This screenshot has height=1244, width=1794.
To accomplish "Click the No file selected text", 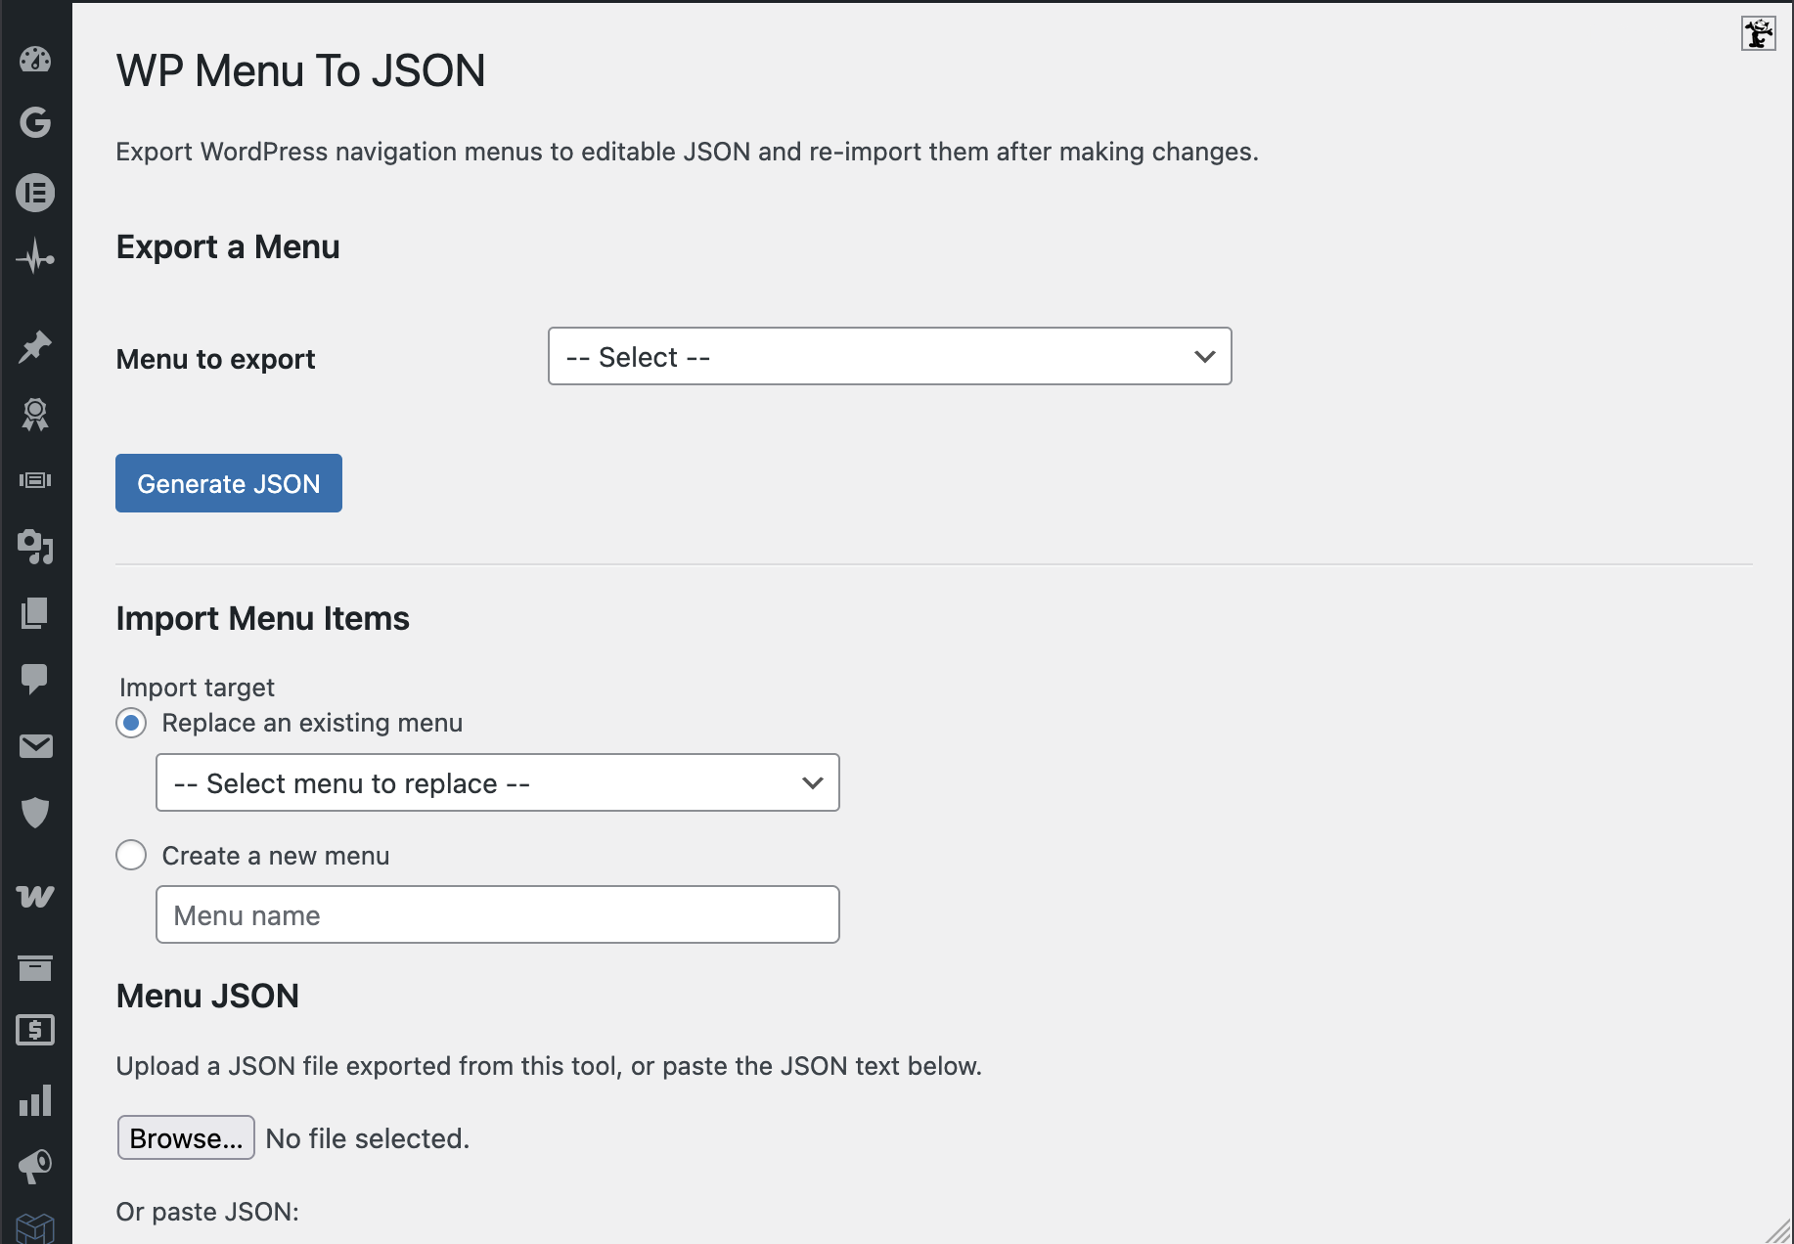I will pyautogui.click(x=368, y=1138).
